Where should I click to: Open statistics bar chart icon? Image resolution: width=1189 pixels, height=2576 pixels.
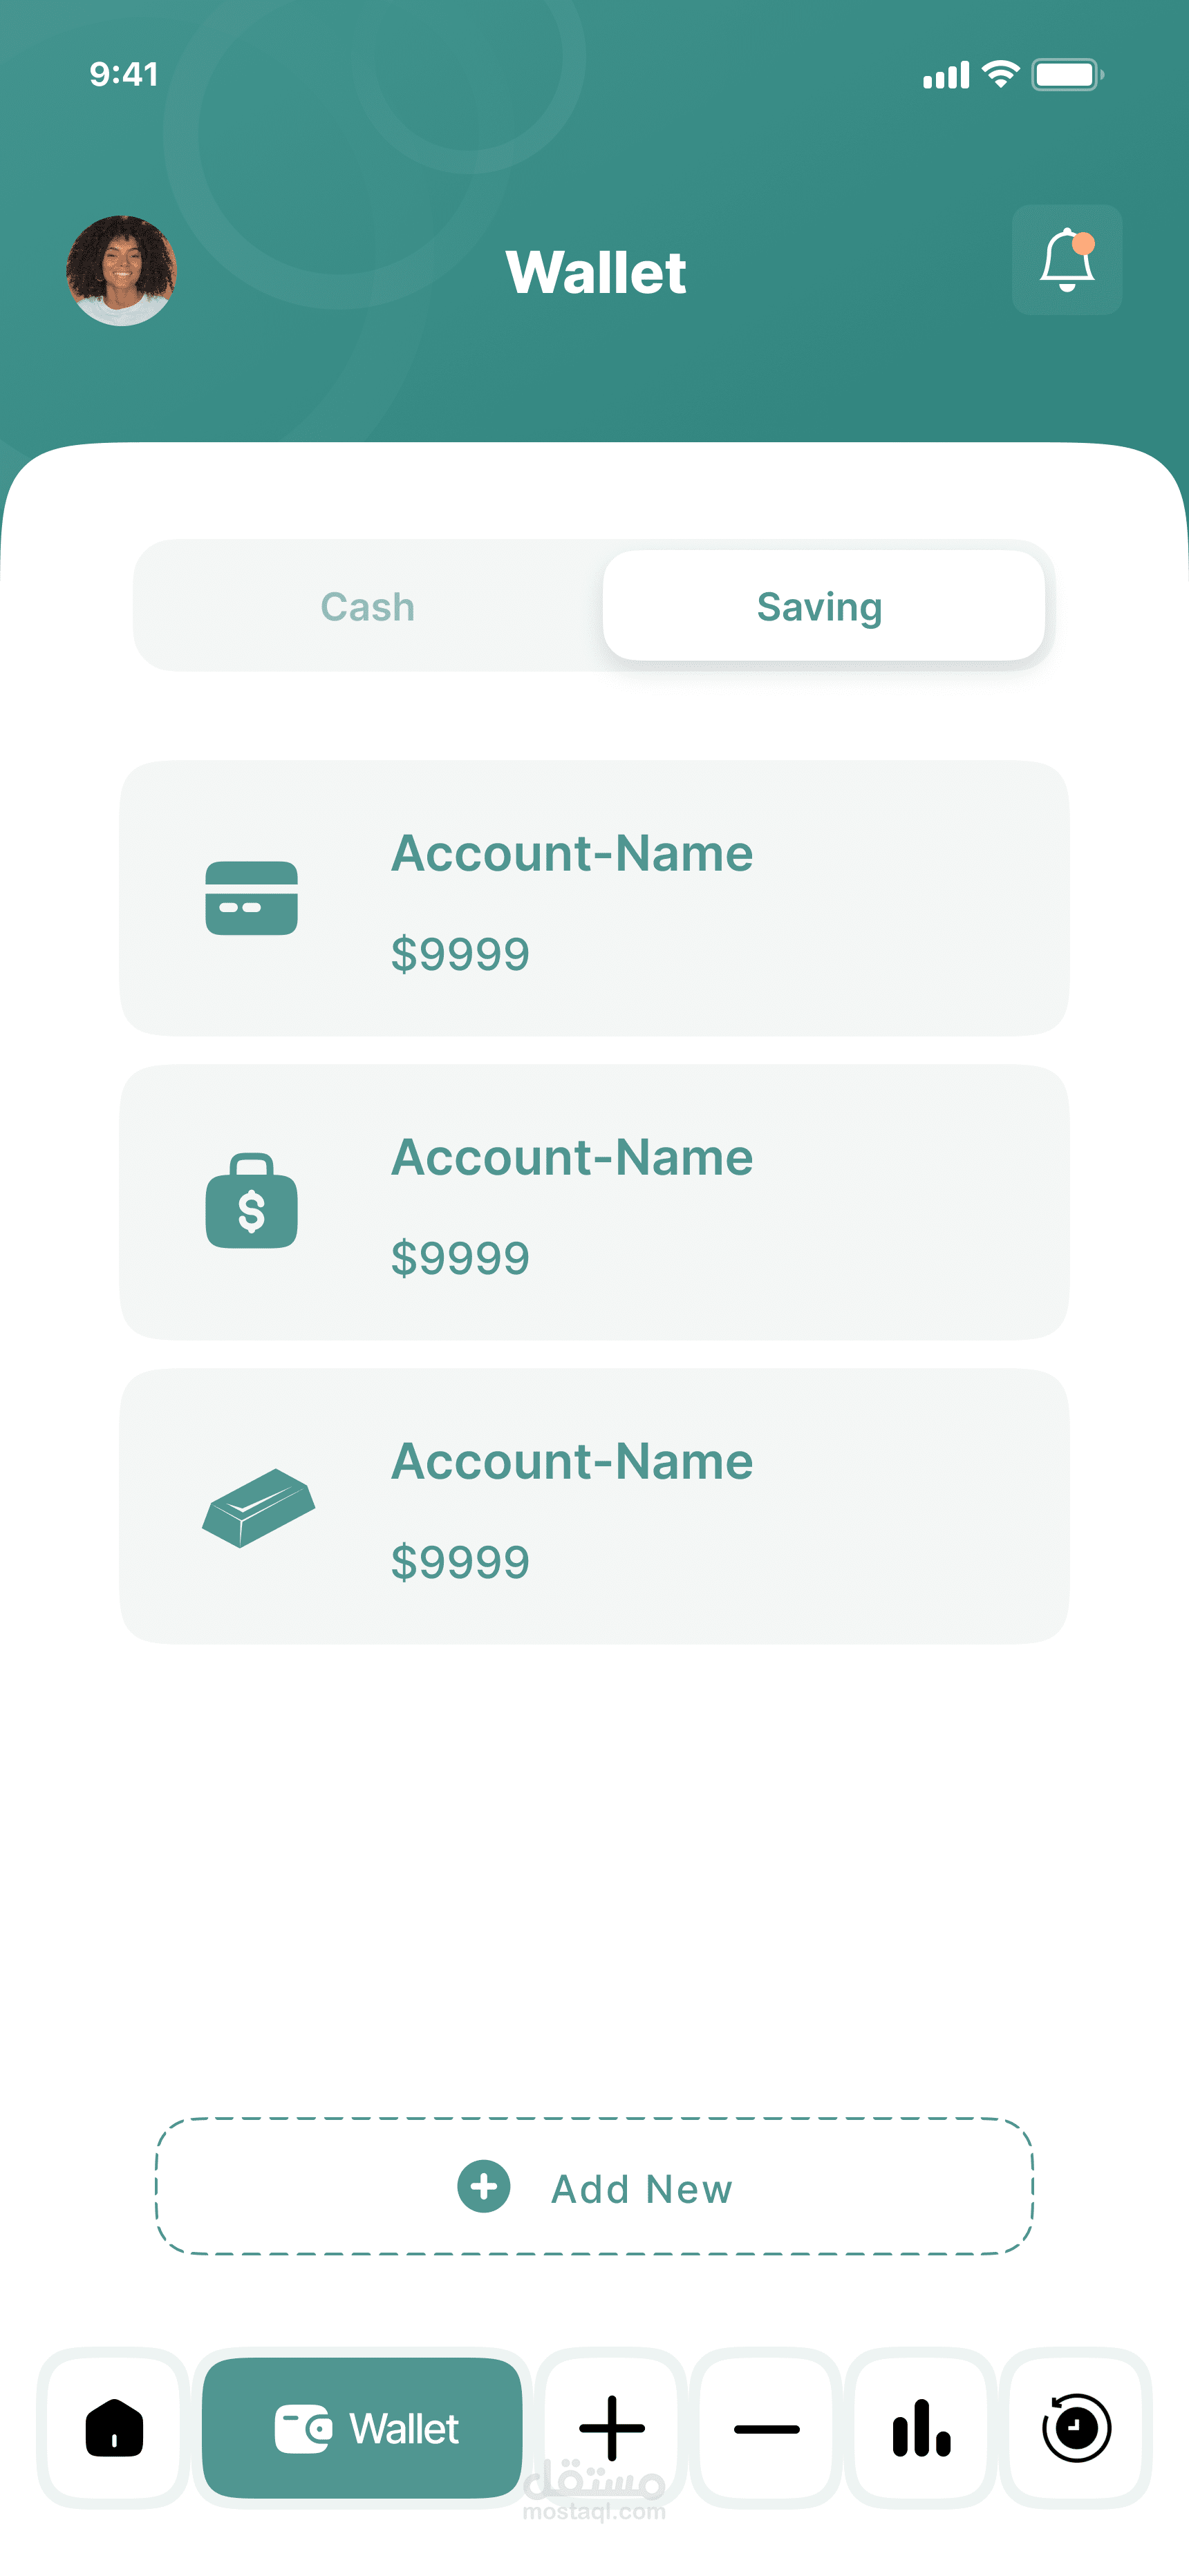pos(921,2428)
